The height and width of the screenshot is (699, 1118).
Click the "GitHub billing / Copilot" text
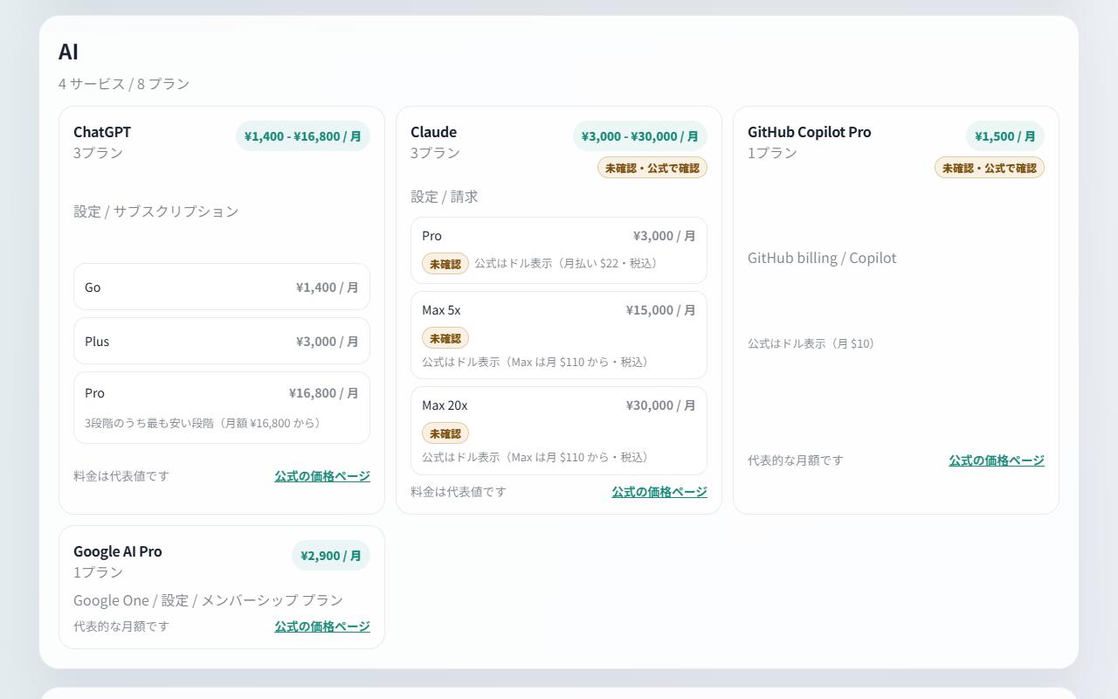click(822, 258)
